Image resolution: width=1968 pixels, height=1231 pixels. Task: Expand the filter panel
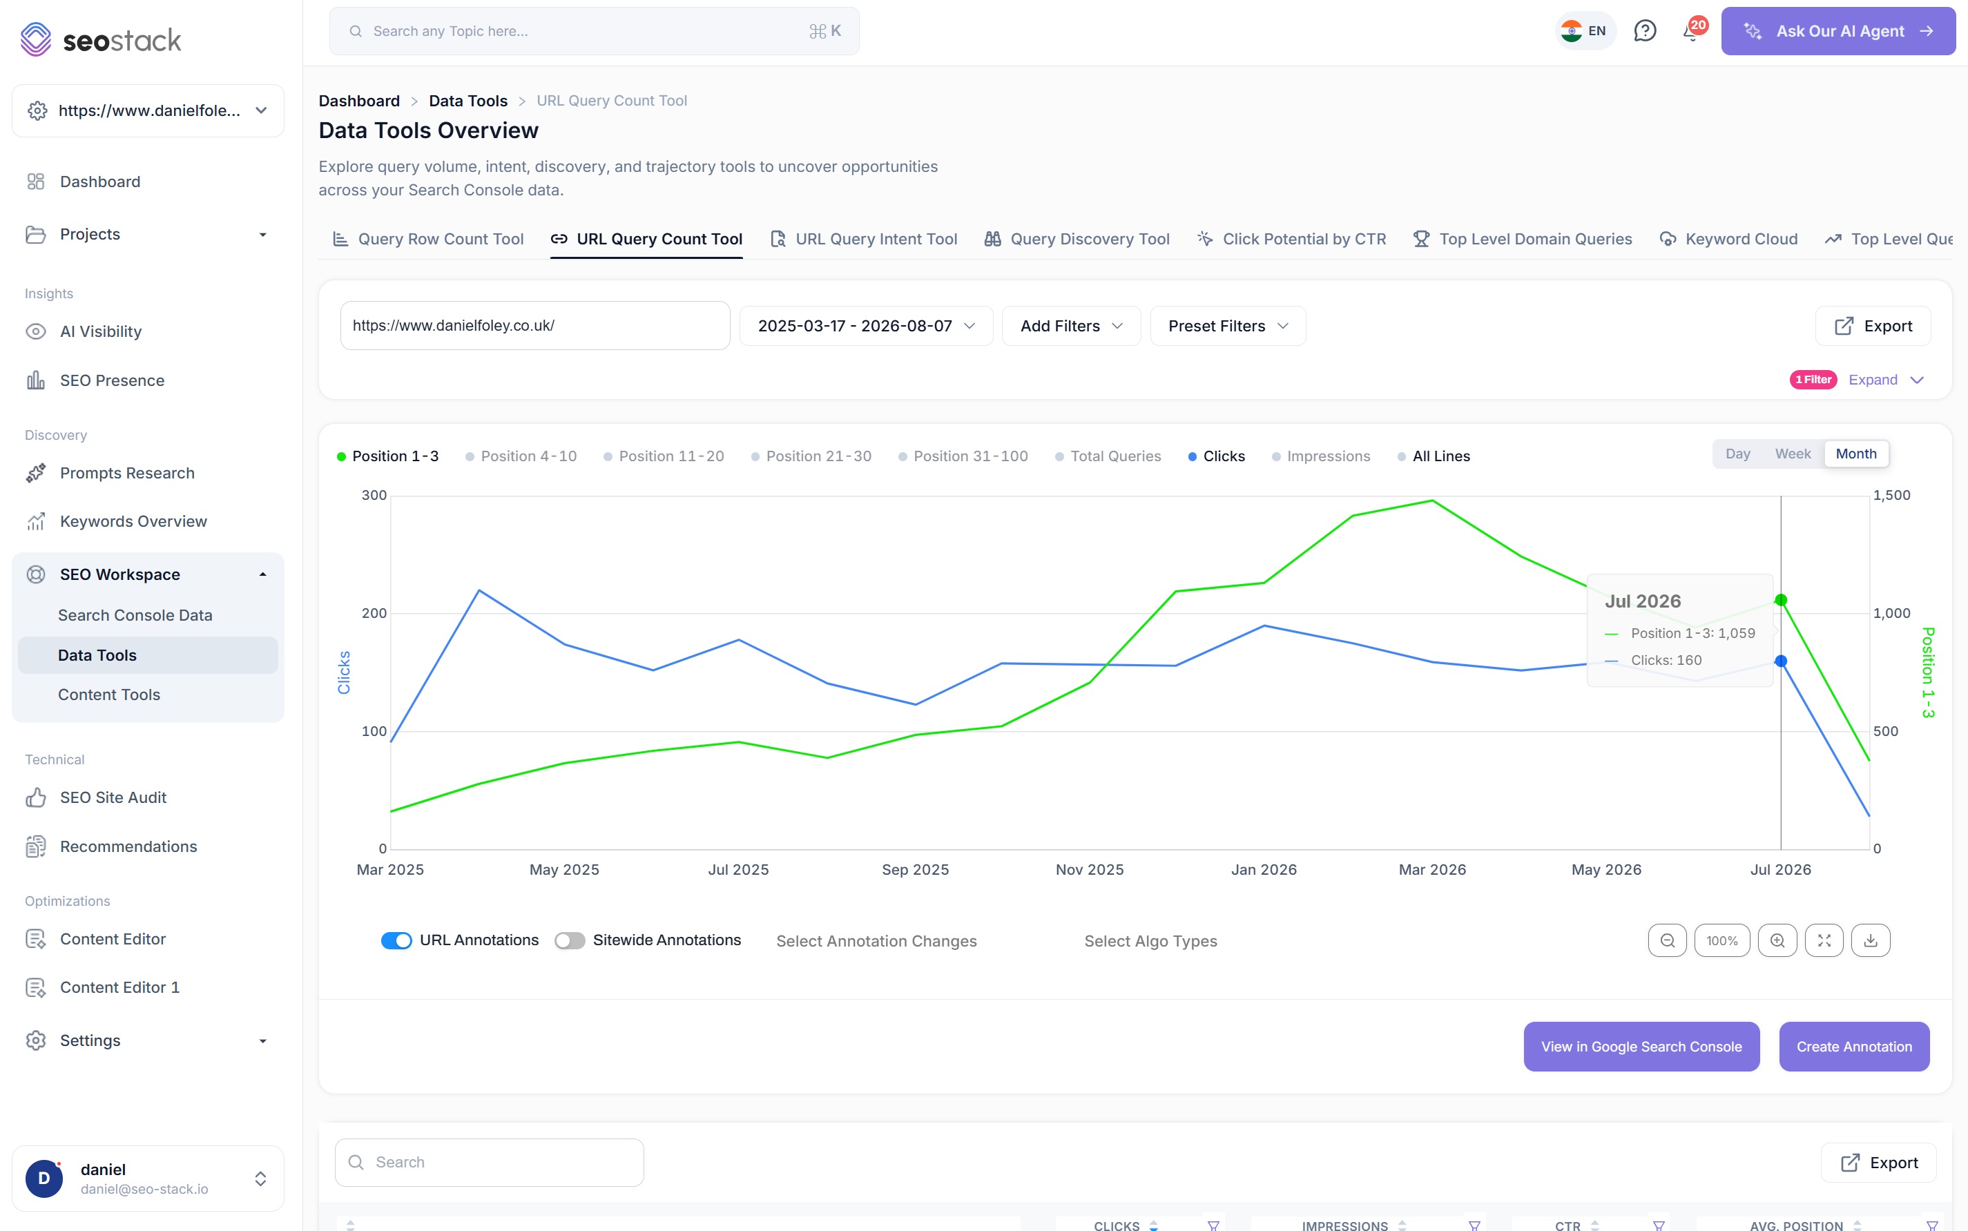point(1886,380)
